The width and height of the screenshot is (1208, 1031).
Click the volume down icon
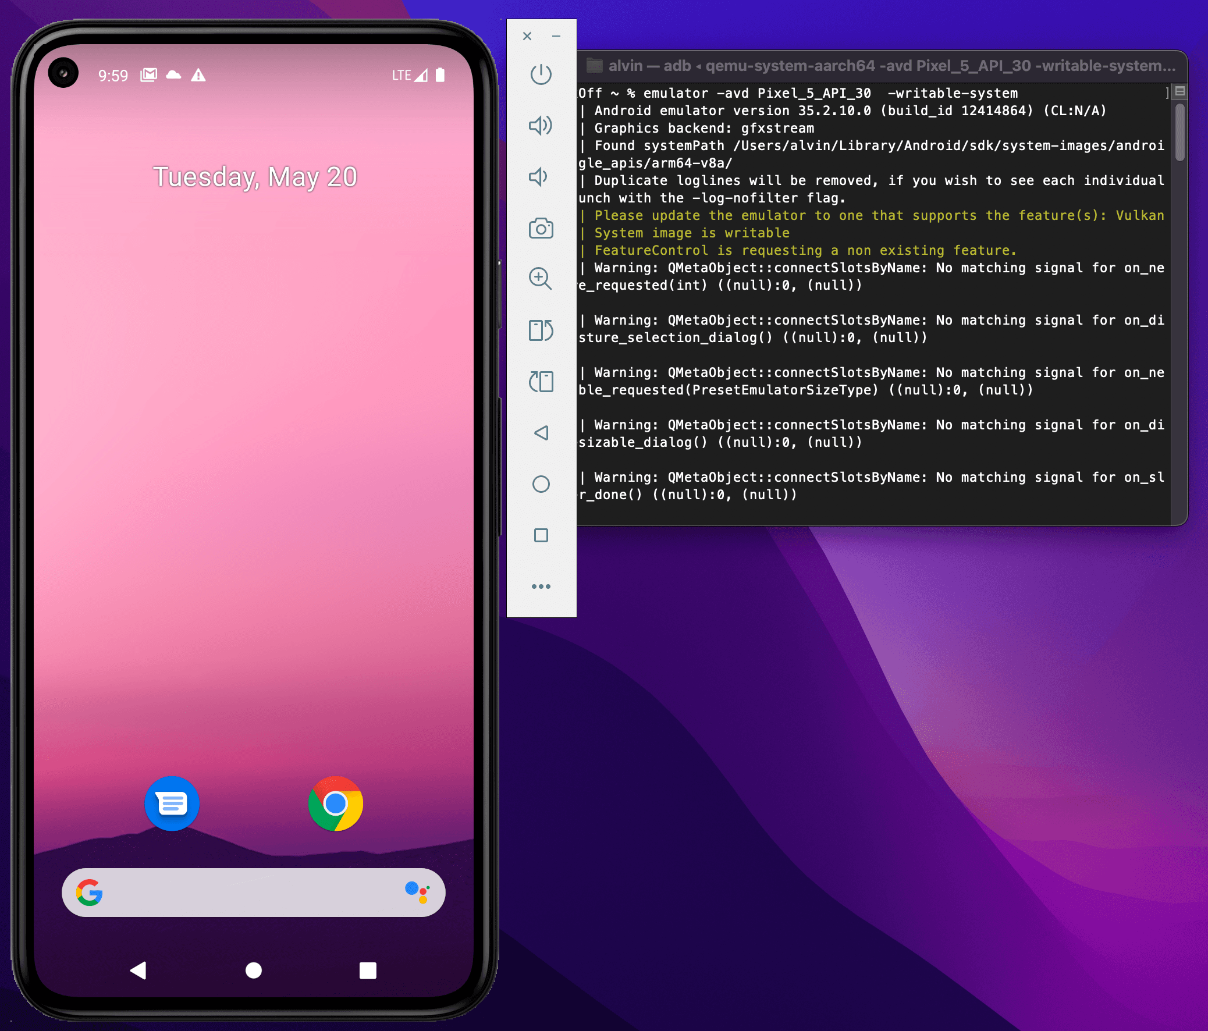[x=539, y=177]
